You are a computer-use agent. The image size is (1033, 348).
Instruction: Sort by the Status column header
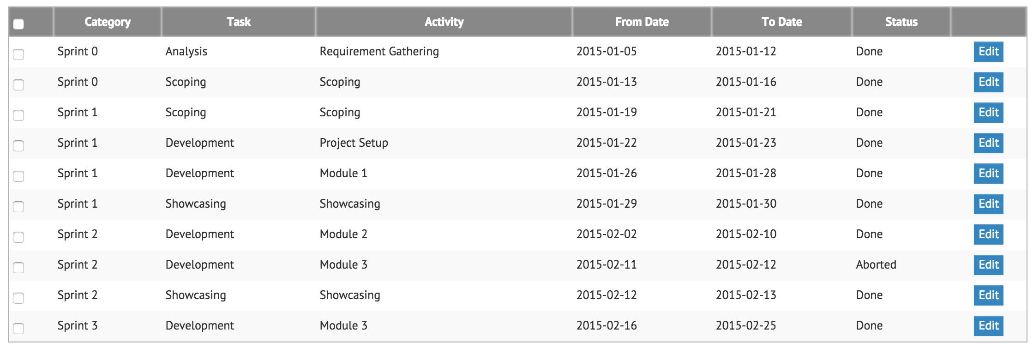(901, 22)
